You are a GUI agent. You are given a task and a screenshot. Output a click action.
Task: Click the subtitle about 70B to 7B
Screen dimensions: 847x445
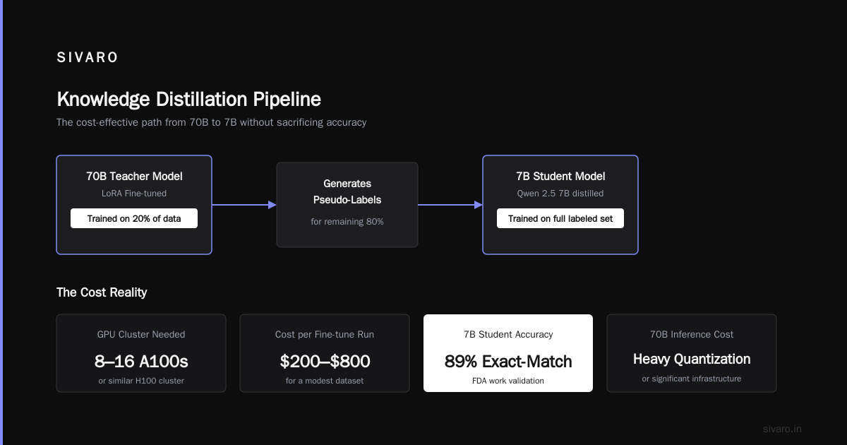point(211,122)
